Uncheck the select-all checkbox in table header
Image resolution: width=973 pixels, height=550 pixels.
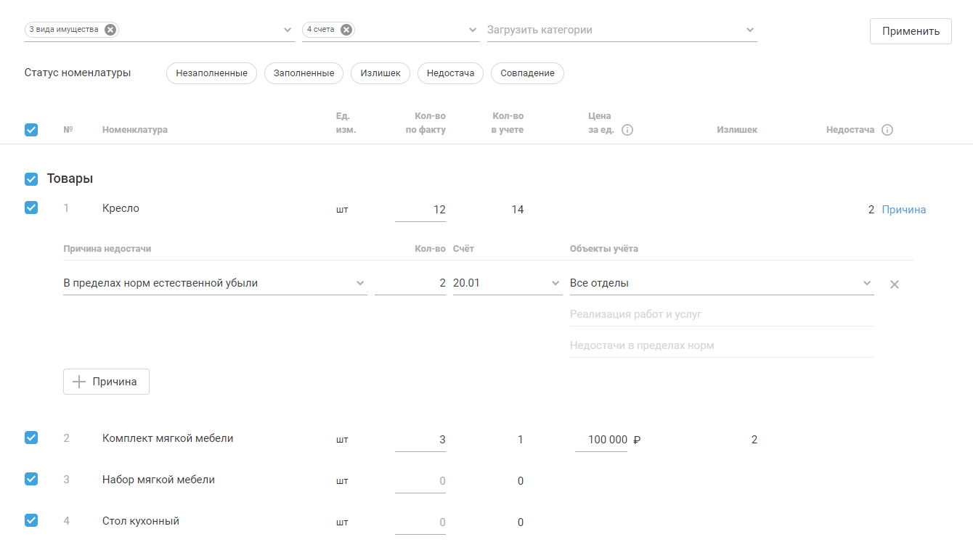click(x=31, y=130)
